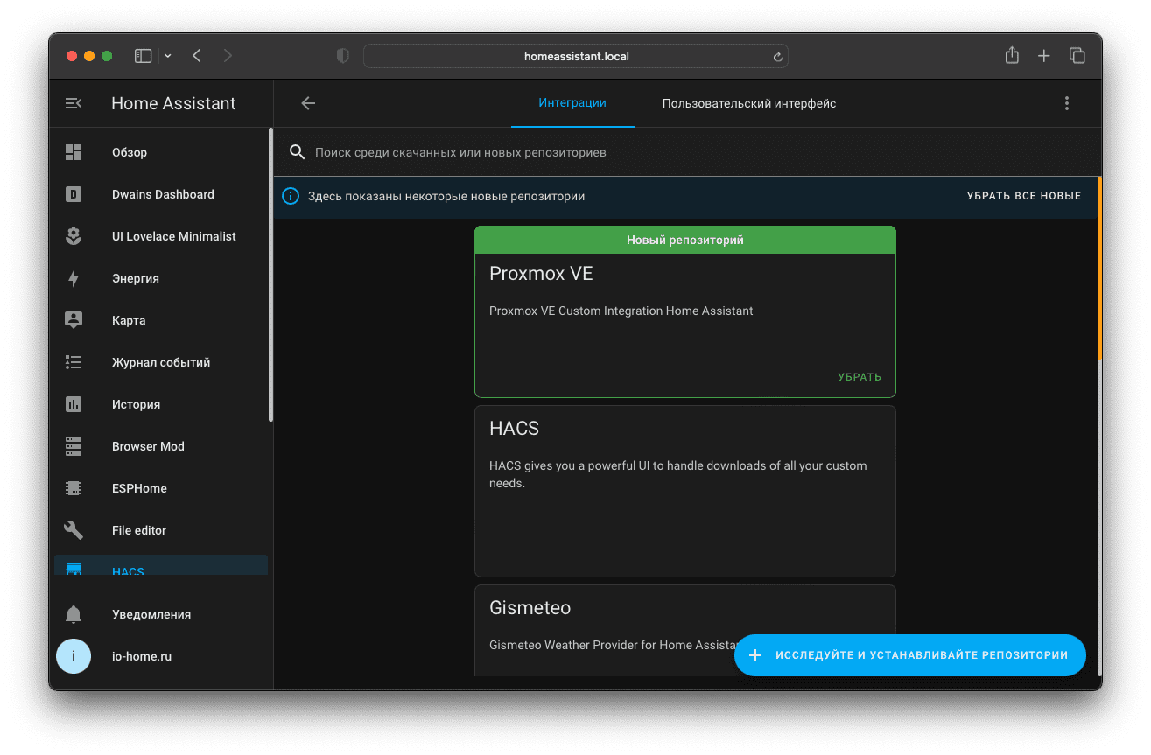Click the ESPHome chip icon
The height and width of the screenshot is (755, 1151).
point(74,488)
